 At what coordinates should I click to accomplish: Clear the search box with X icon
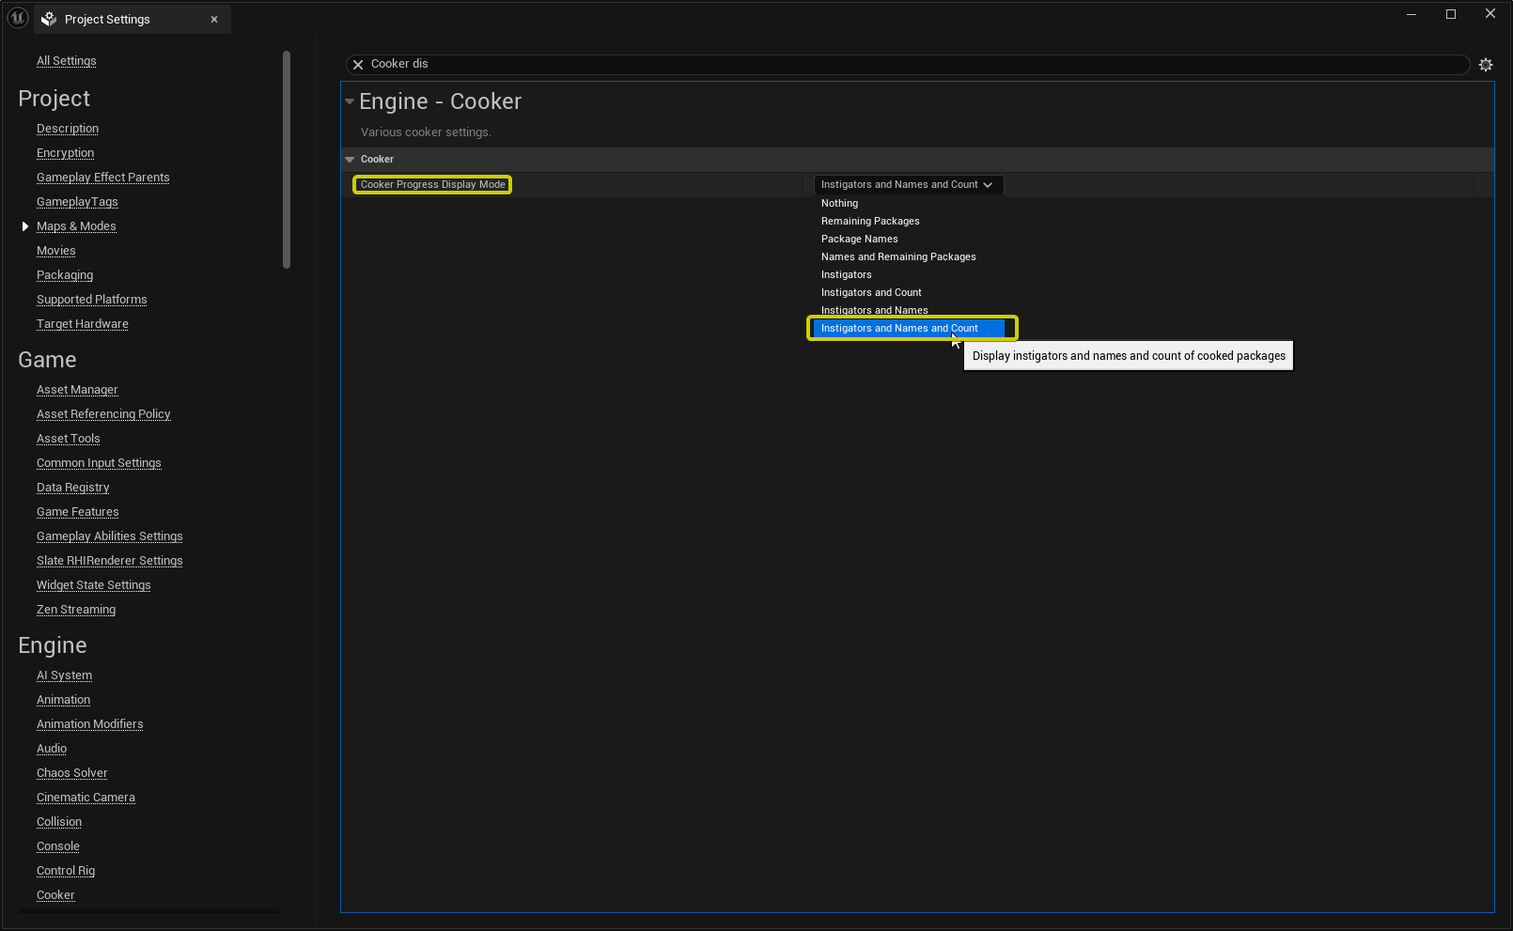358,65
